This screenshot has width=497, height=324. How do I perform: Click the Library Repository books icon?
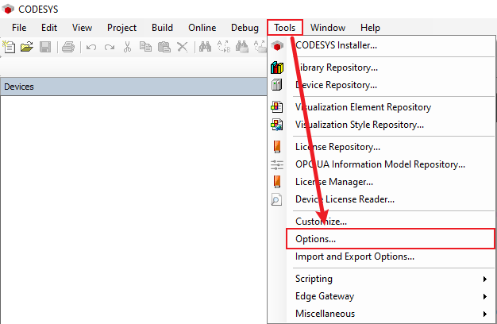277,67
